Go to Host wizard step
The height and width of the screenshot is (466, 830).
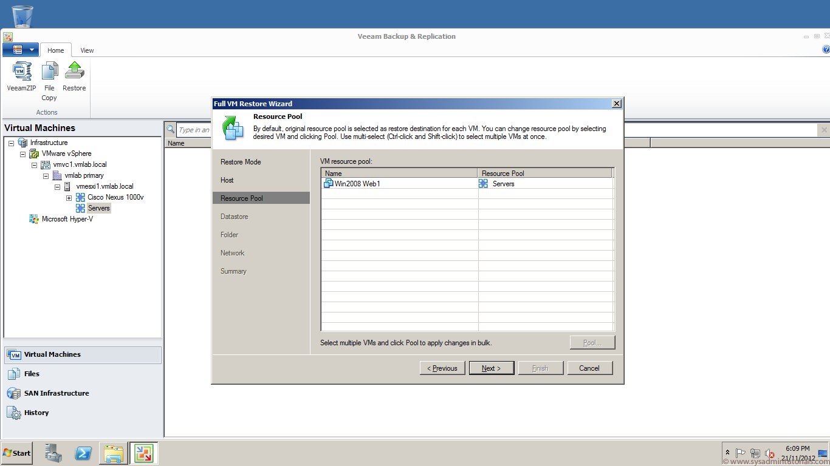227,180
